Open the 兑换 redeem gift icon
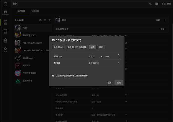The image size is (173, 122). click(5, 40)
